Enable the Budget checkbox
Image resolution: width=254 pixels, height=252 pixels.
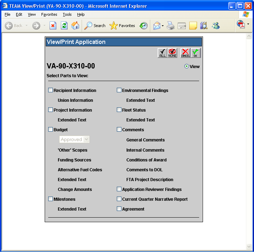pyautogui.click(x=50, y=129)
